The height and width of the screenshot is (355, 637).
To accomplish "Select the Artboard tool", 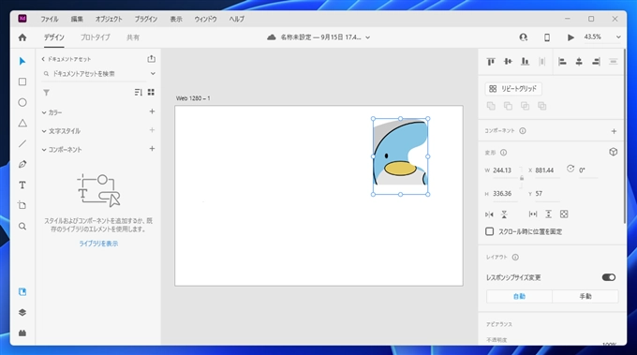I will click(x=22, y=205).
